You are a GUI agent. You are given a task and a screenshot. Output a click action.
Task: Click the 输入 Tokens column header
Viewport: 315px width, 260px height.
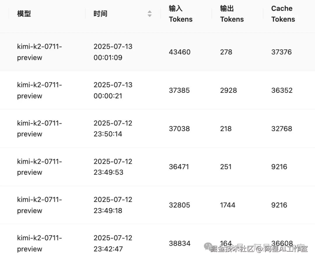pos(181,14)
